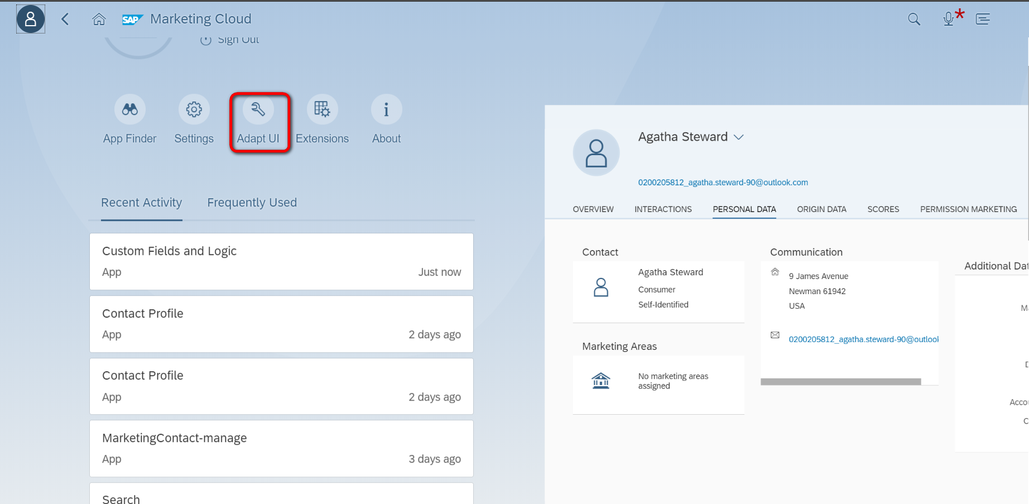Open the INTERACTIONS tab
Viewport: 1029px width, 504px height.
(663, 209)
